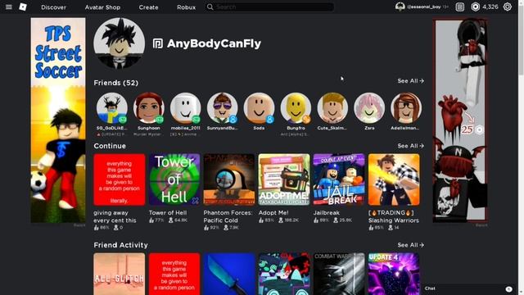Click the Friends (52) heading
Viewport: 524px width, 295px height.
point(116,83)
